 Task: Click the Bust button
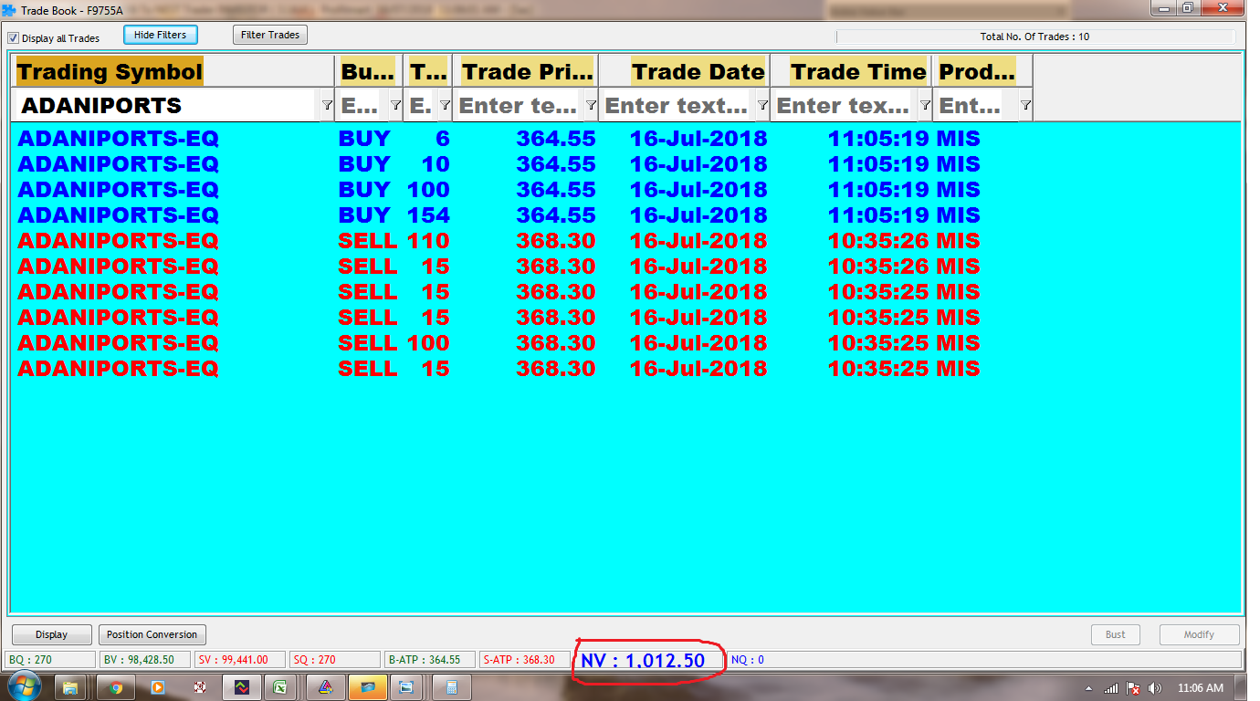pyautogui.click(x=1116, y=634)
